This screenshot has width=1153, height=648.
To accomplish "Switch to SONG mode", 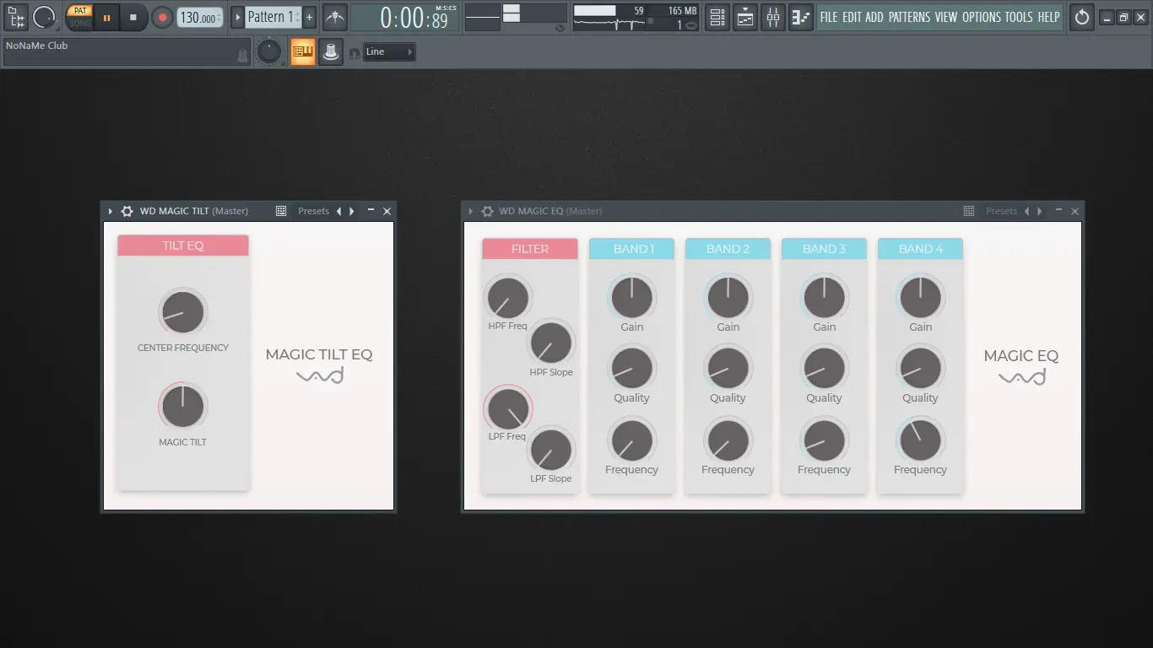I will (x=79, y=23).
